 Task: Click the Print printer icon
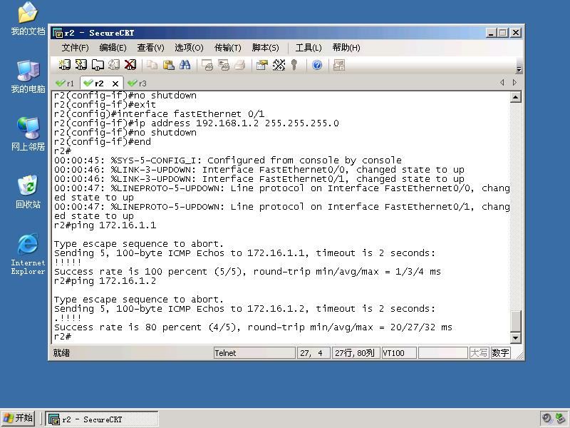240,65
